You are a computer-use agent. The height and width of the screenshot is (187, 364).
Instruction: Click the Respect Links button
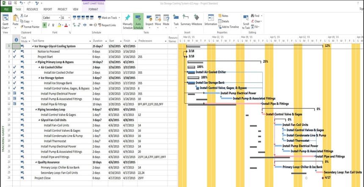click(107, 25)
